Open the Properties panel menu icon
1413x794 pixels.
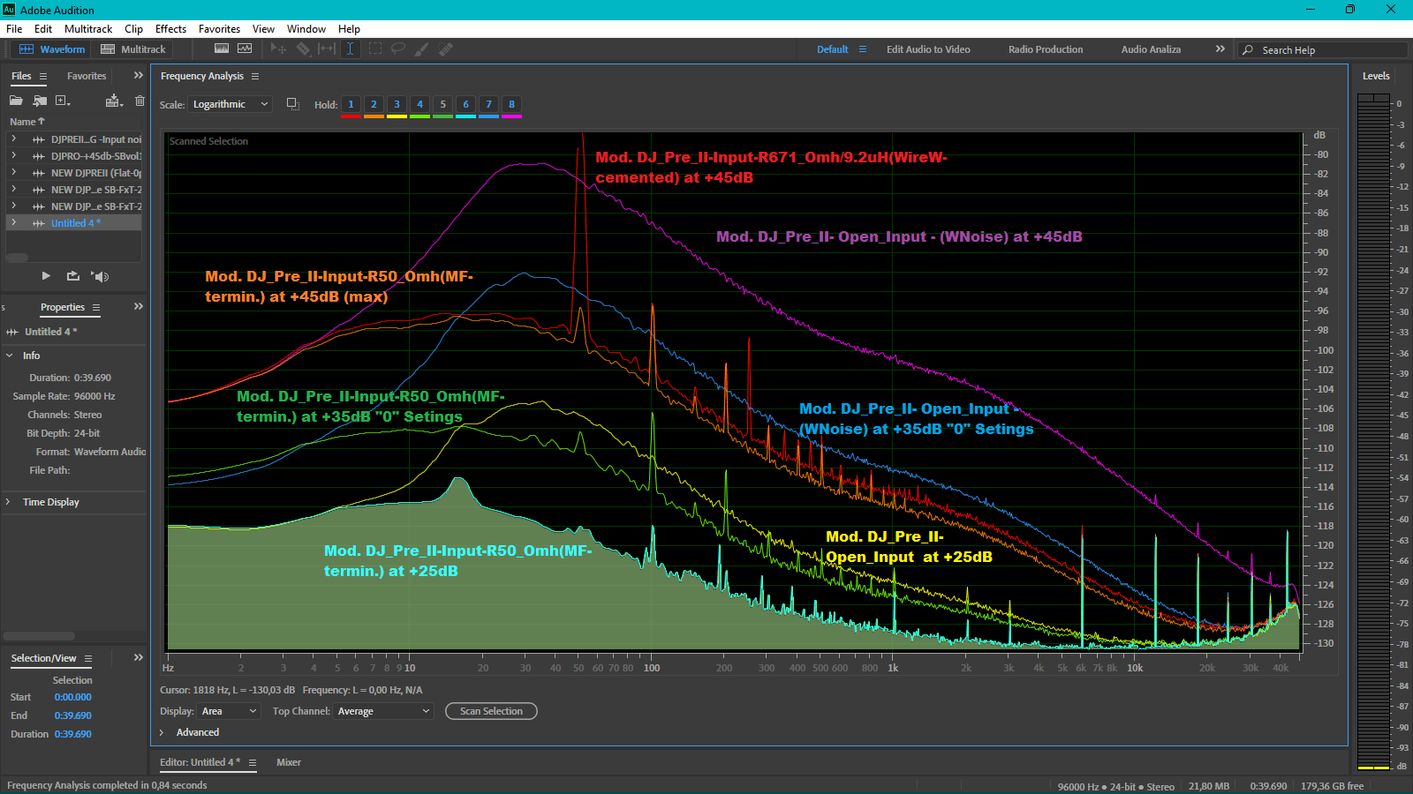(96, 308)
